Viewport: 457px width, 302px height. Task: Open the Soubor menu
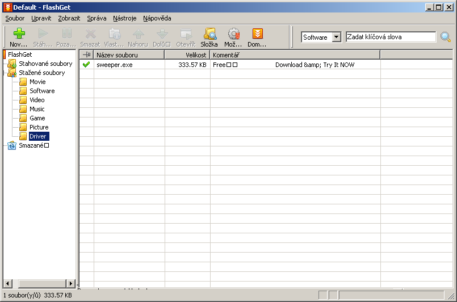coord(15,18)
